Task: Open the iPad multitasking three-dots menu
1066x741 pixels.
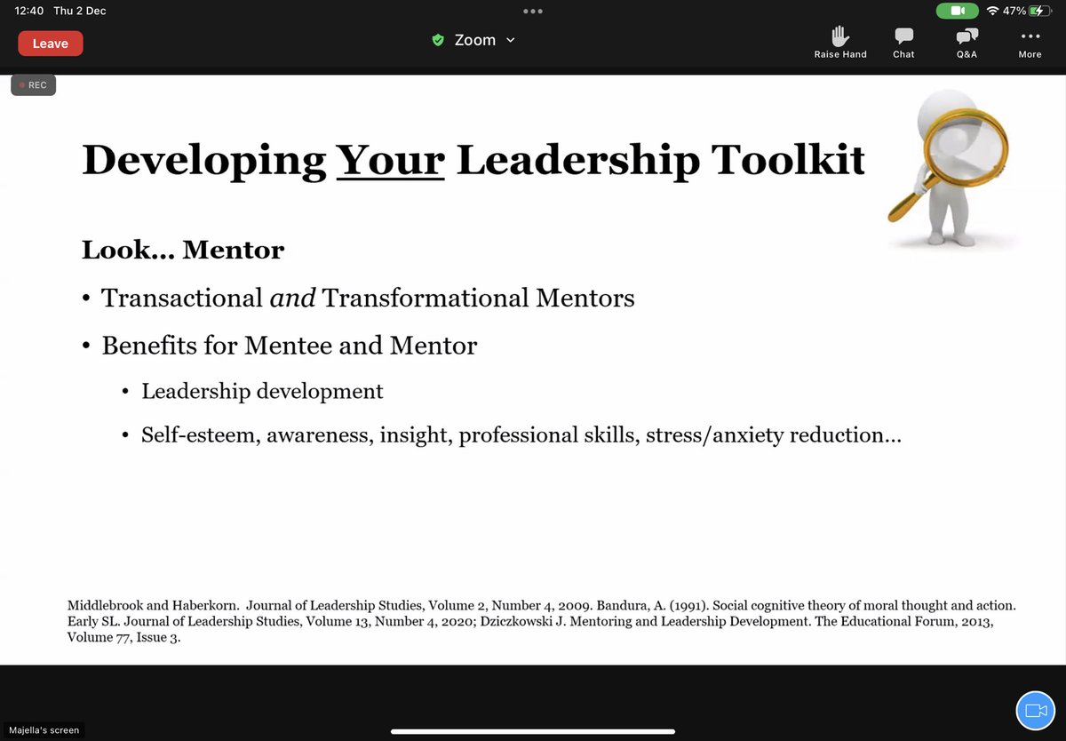Action: pyautogui.click(x=533, y=12)
